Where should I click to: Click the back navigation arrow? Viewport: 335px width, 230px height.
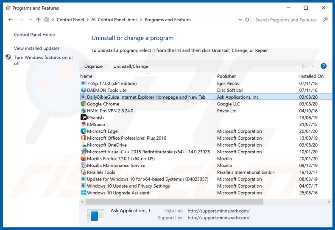(11, 20)
